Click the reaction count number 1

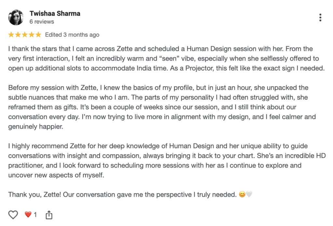[35, 215]
